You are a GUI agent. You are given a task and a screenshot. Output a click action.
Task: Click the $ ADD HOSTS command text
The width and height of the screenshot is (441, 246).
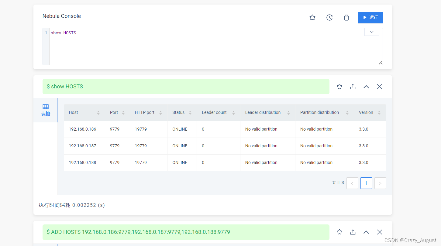[138, 232]
